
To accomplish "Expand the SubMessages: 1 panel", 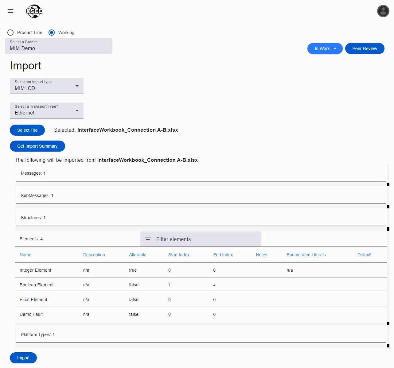I will [x=201, y=196].
